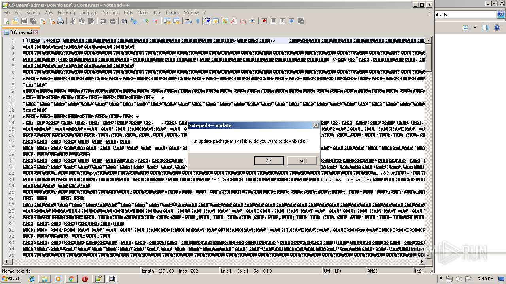This screenshot has height=284, width=506.
Task: Click the vertical scrollbar down arrow
Action: (x=428, y=256)
